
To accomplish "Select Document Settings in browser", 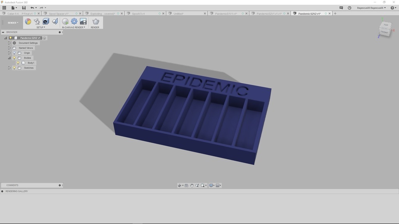I will pos(28,43).
